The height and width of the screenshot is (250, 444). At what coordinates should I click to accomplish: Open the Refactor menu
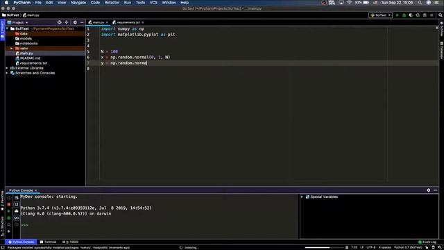[x=112, y=3]
